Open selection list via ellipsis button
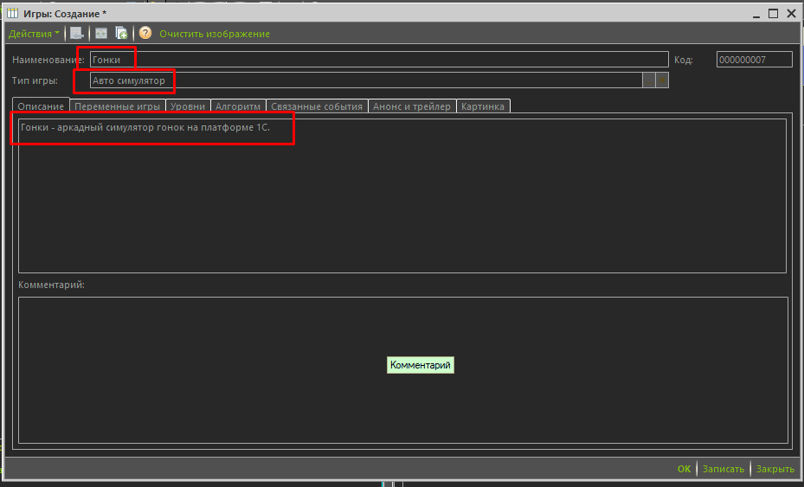 tap(648, 80)
